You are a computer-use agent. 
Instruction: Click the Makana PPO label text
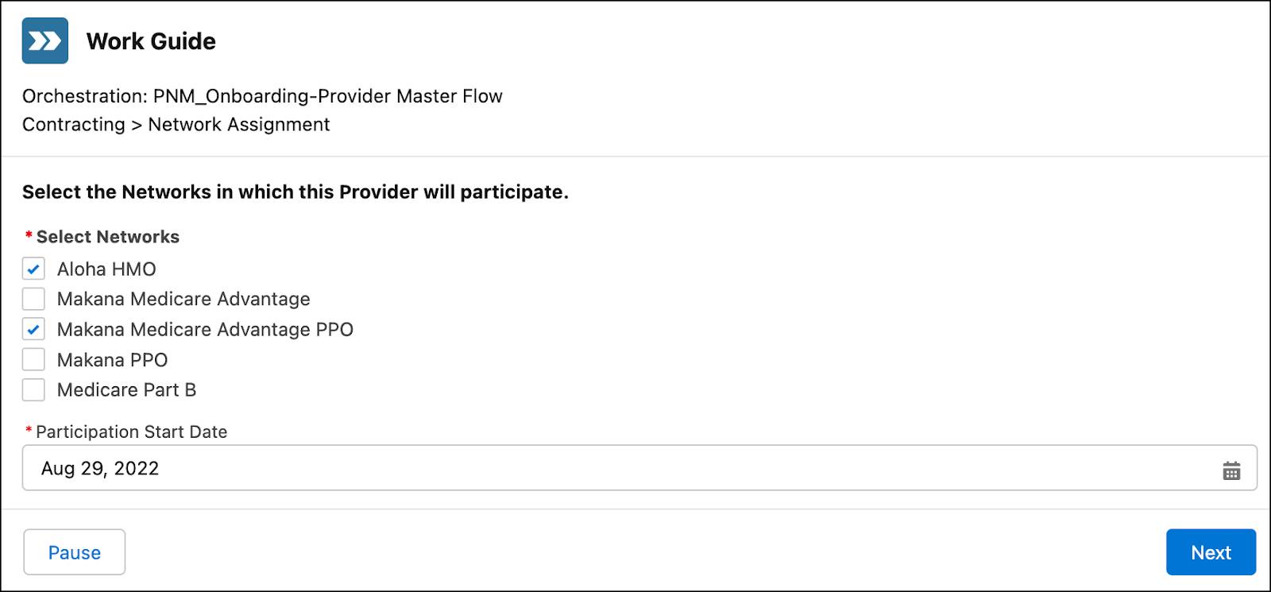(112, 359)
